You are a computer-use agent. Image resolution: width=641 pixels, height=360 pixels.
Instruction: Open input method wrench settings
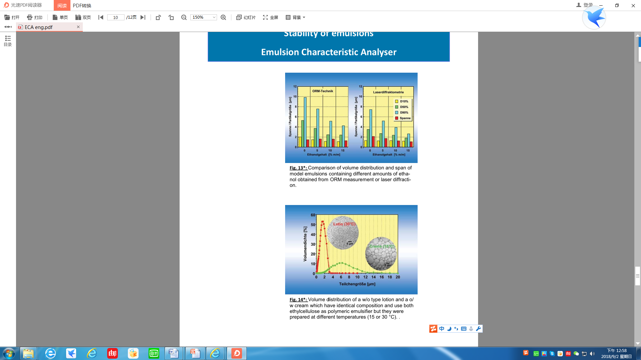point(478,329)
